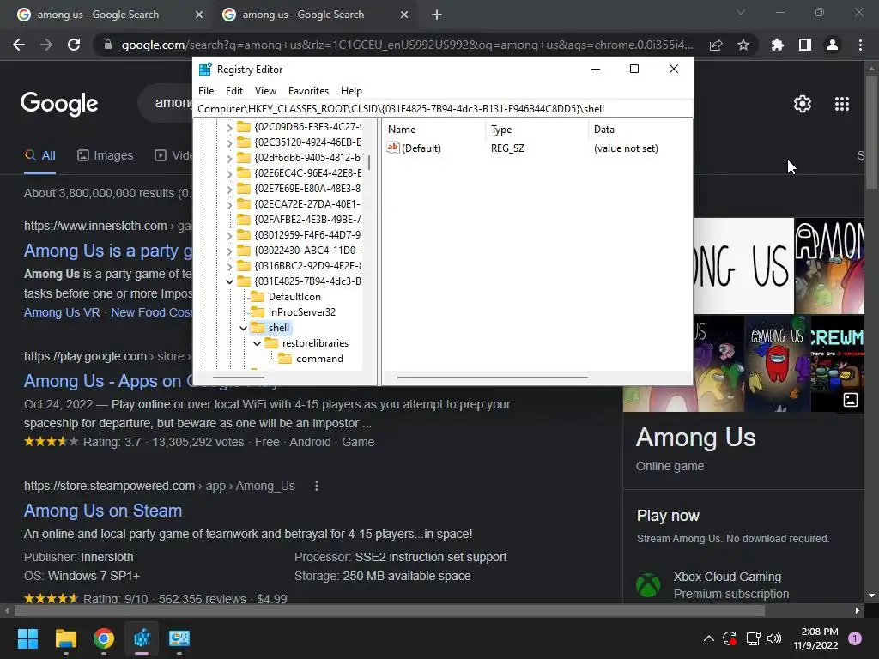Open the Google apps grid icon
The height and width of the screenshot is (659, 879).
(x=842, y=104)
